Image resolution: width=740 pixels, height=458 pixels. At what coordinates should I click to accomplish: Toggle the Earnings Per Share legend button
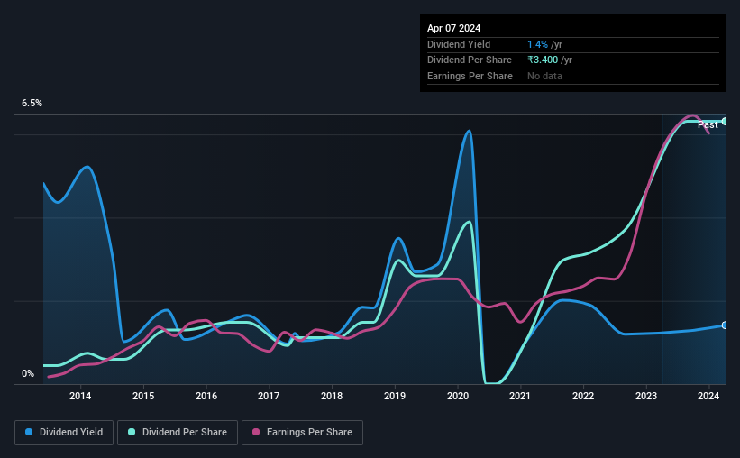[x=302, y=433]
